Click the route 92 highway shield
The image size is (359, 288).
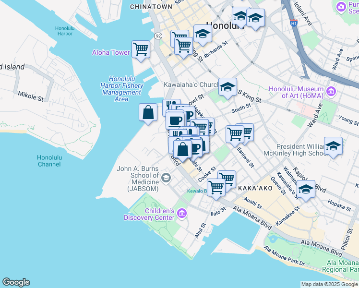click(x=158, y=36)
